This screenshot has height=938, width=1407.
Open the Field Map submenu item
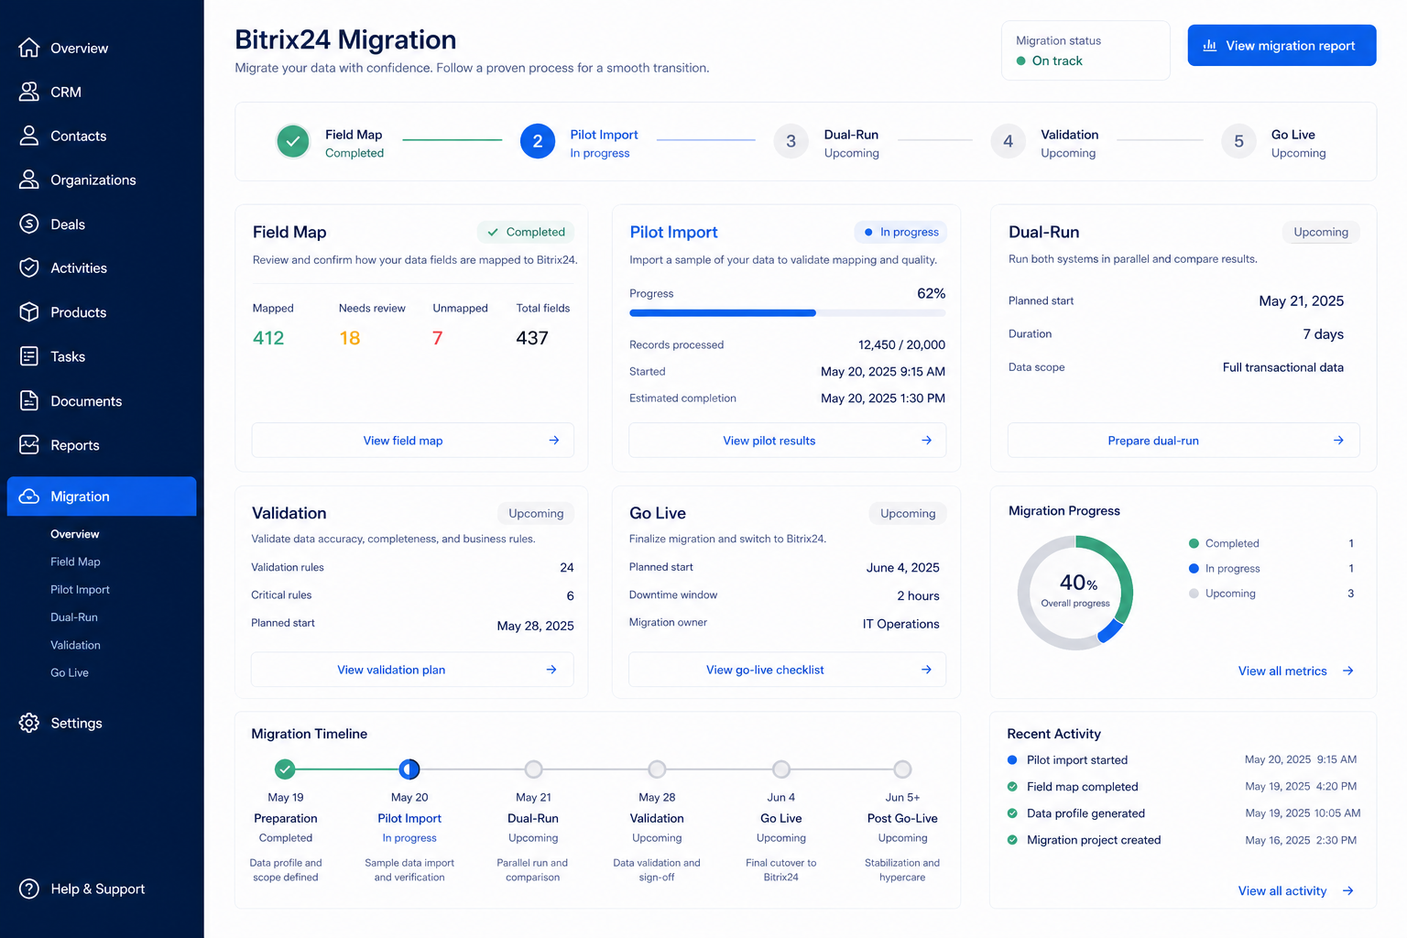[x=75, y=562]
